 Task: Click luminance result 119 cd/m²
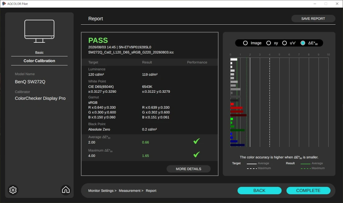[x=150, y=74]
